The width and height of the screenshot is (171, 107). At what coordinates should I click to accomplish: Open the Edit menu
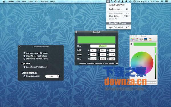coord(24,1)
